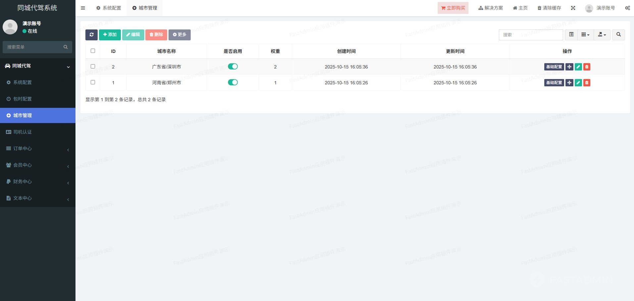Collapse the 同城代驾 sidebar group
This screenshot has height=301, width=634.
38,66
